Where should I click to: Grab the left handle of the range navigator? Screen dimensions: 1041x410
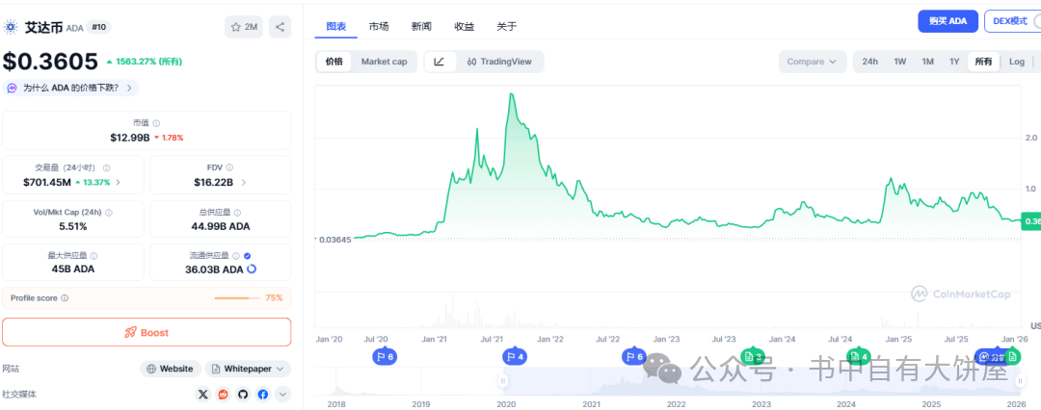point(503,381)
